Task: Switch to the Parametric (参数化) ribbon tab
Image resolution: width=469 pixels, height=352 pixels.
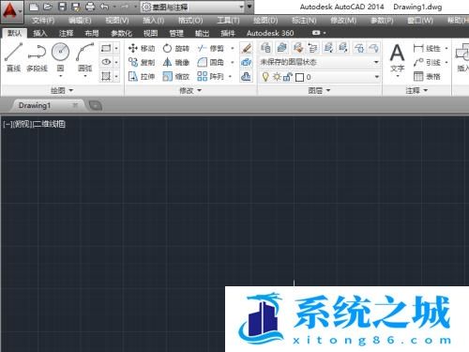Action: click(121, 33)
